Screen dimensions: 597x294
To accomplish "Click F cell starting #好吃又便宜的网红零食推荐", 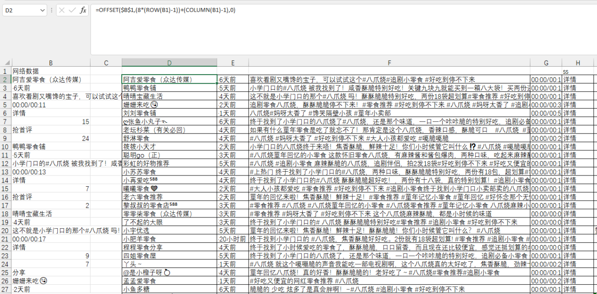I will (x=389, y=281).
